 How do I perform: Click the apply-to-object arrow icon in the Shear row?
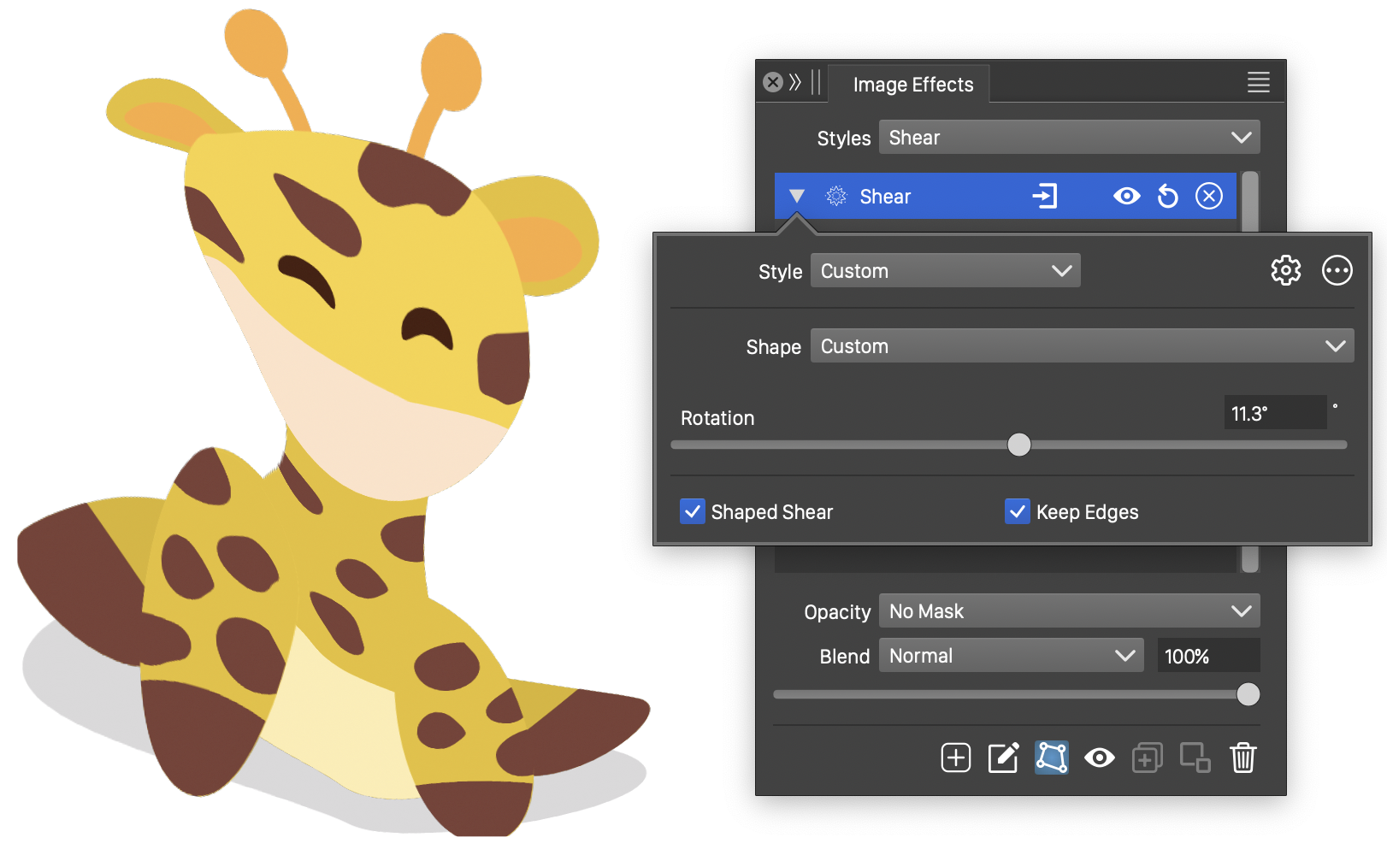coord(1045,197)
